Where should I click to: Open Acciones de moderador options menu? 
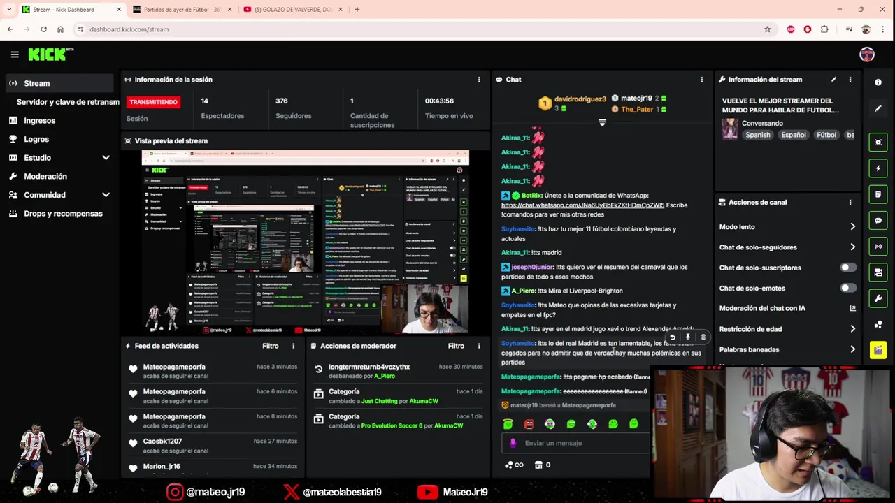(479, 346)
